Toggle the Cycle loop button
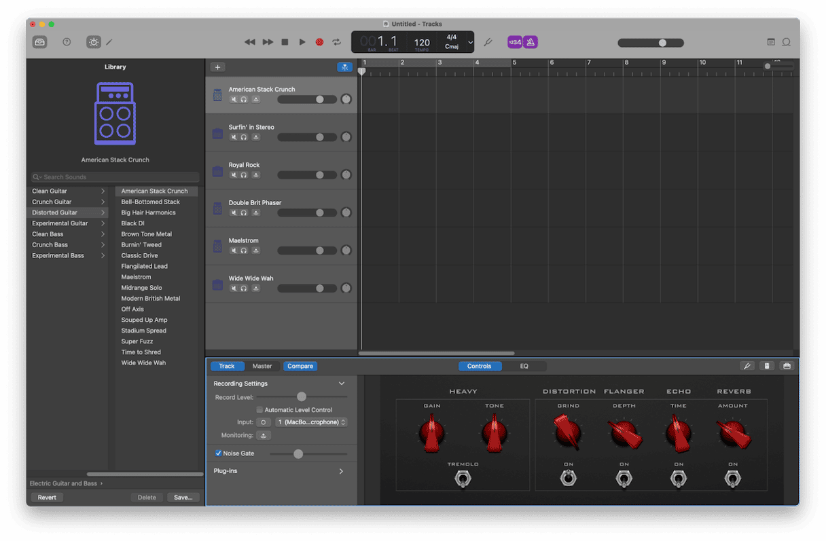 tap(336, 42)
